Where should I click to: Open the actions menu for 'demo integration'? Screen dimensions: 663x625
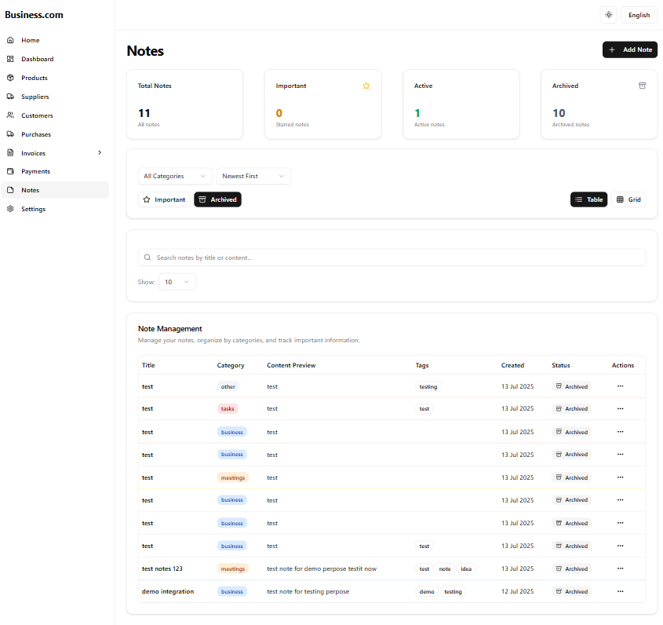621,591
